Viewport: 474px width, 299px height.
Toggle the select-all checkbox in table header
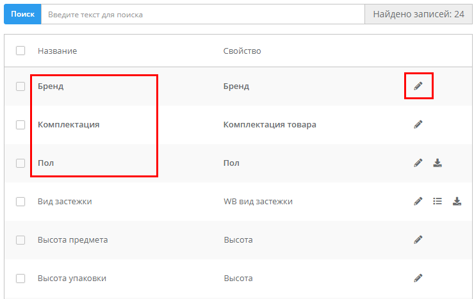pyautogui.click(x=20, y=51)
